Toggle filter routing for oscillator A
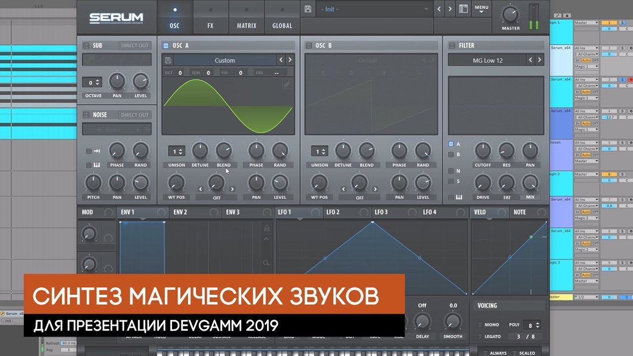Viewport: 633px width, 356px height. tap(451, 144)
